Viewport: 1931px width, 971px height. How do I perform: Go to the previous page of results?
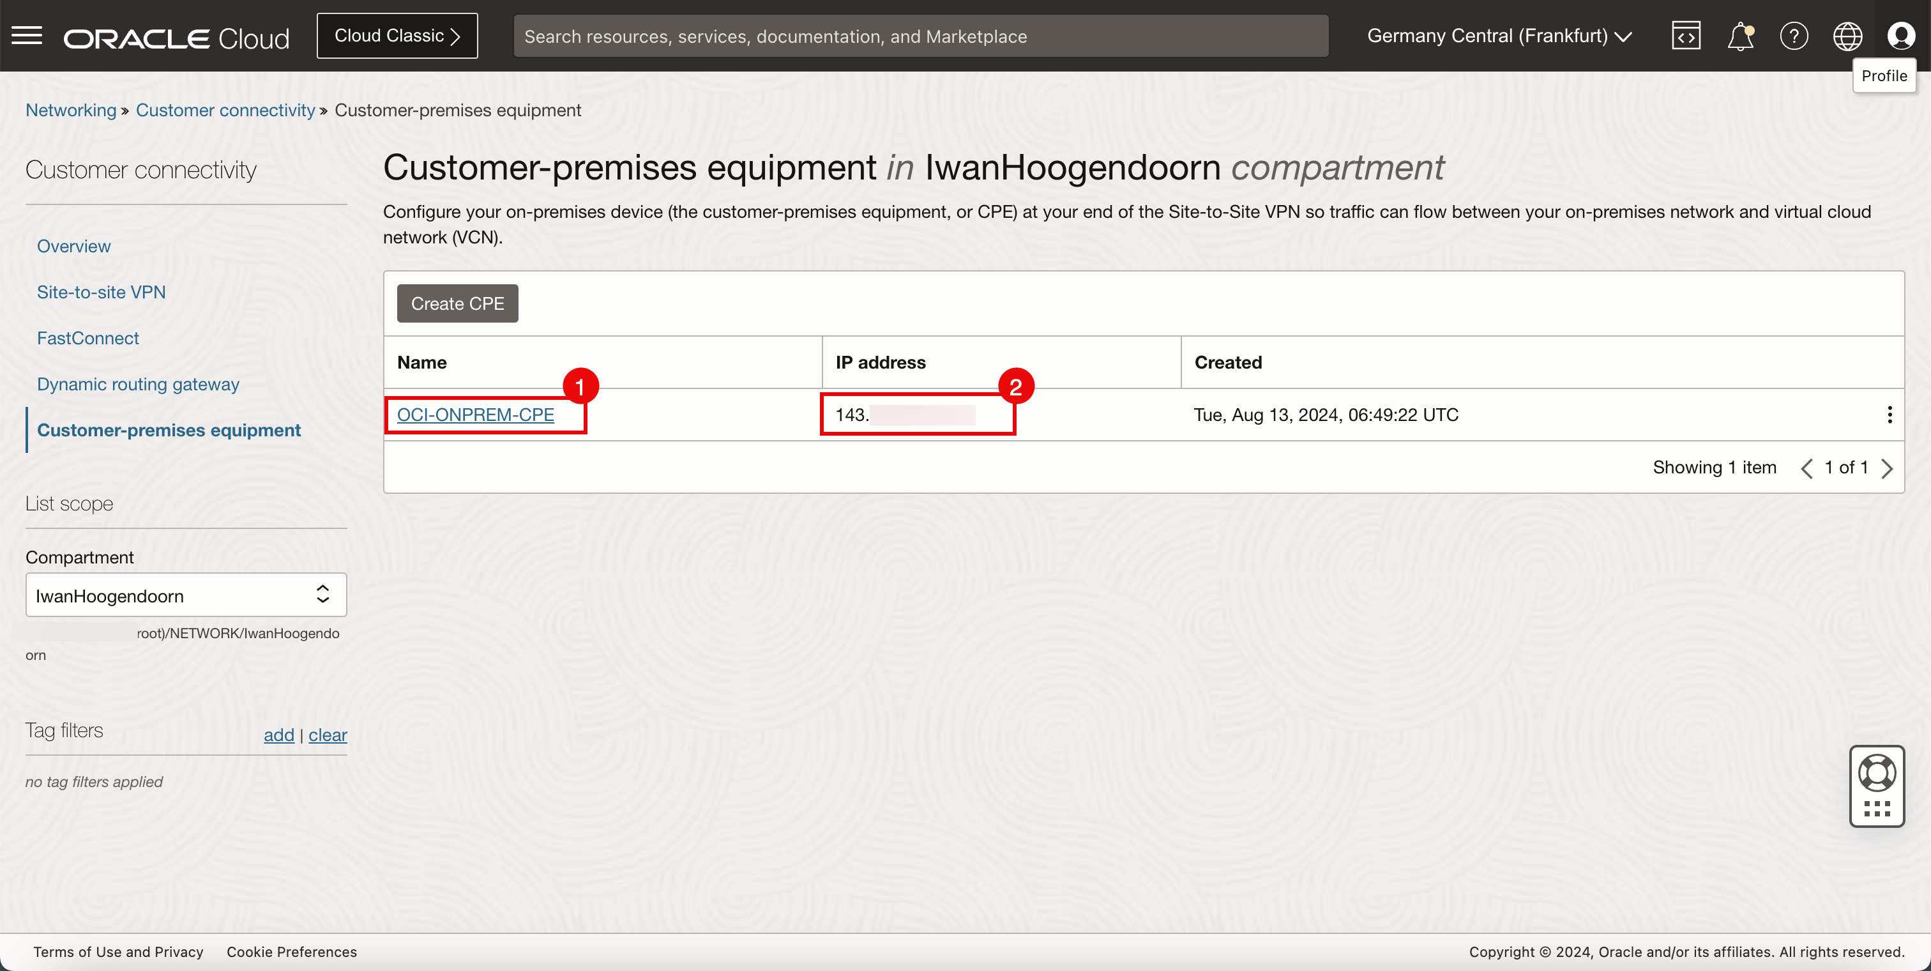[x=1806, y=468]
